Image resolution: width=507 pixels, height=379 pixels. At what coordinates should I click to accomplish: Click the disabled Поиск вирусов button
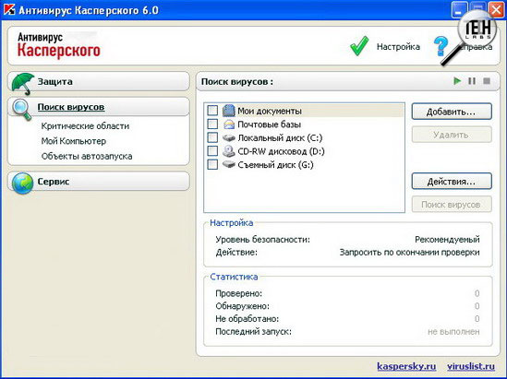452,205
